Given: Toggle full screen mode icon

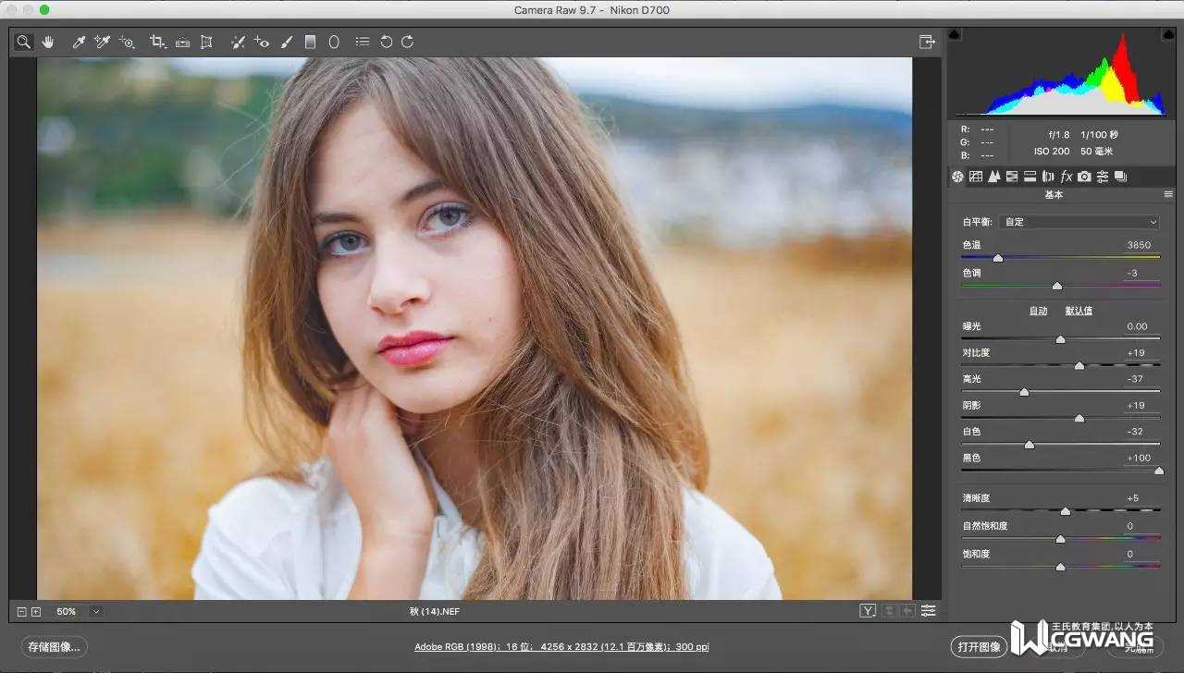Looking at the screenshot, I should click(x=926, y=42).
